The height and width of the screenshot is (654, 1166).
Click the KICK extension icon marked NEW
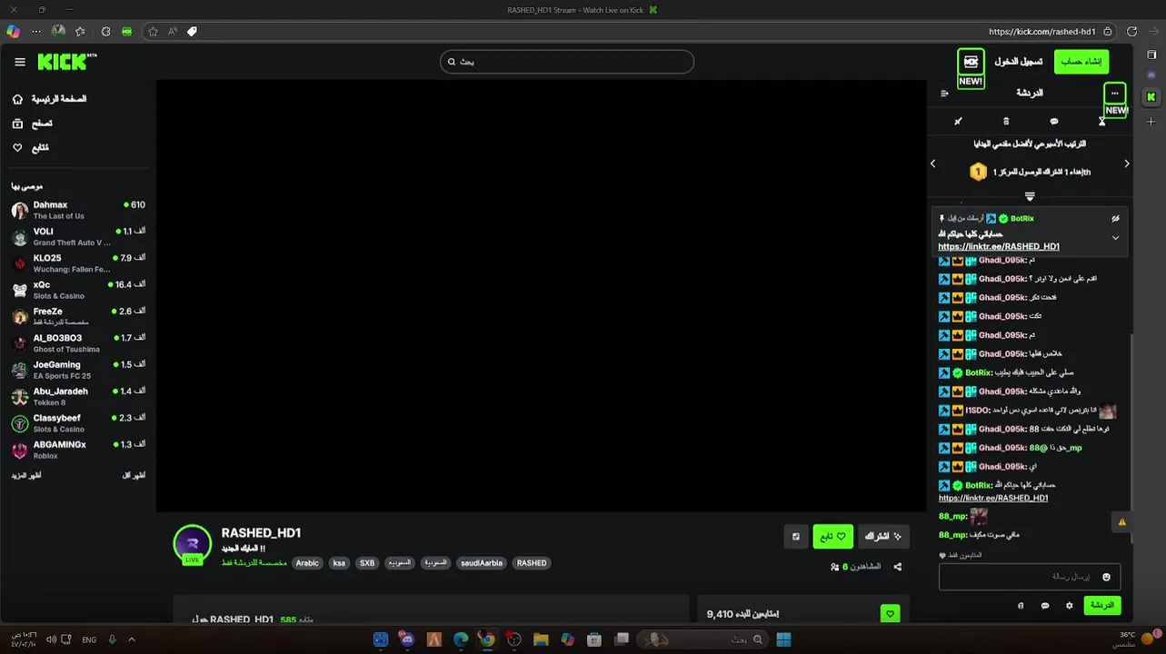971,62
